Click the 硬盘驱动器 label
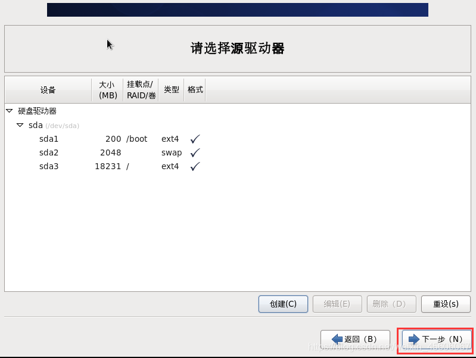 pyautogui.click(x=37, y=111)
